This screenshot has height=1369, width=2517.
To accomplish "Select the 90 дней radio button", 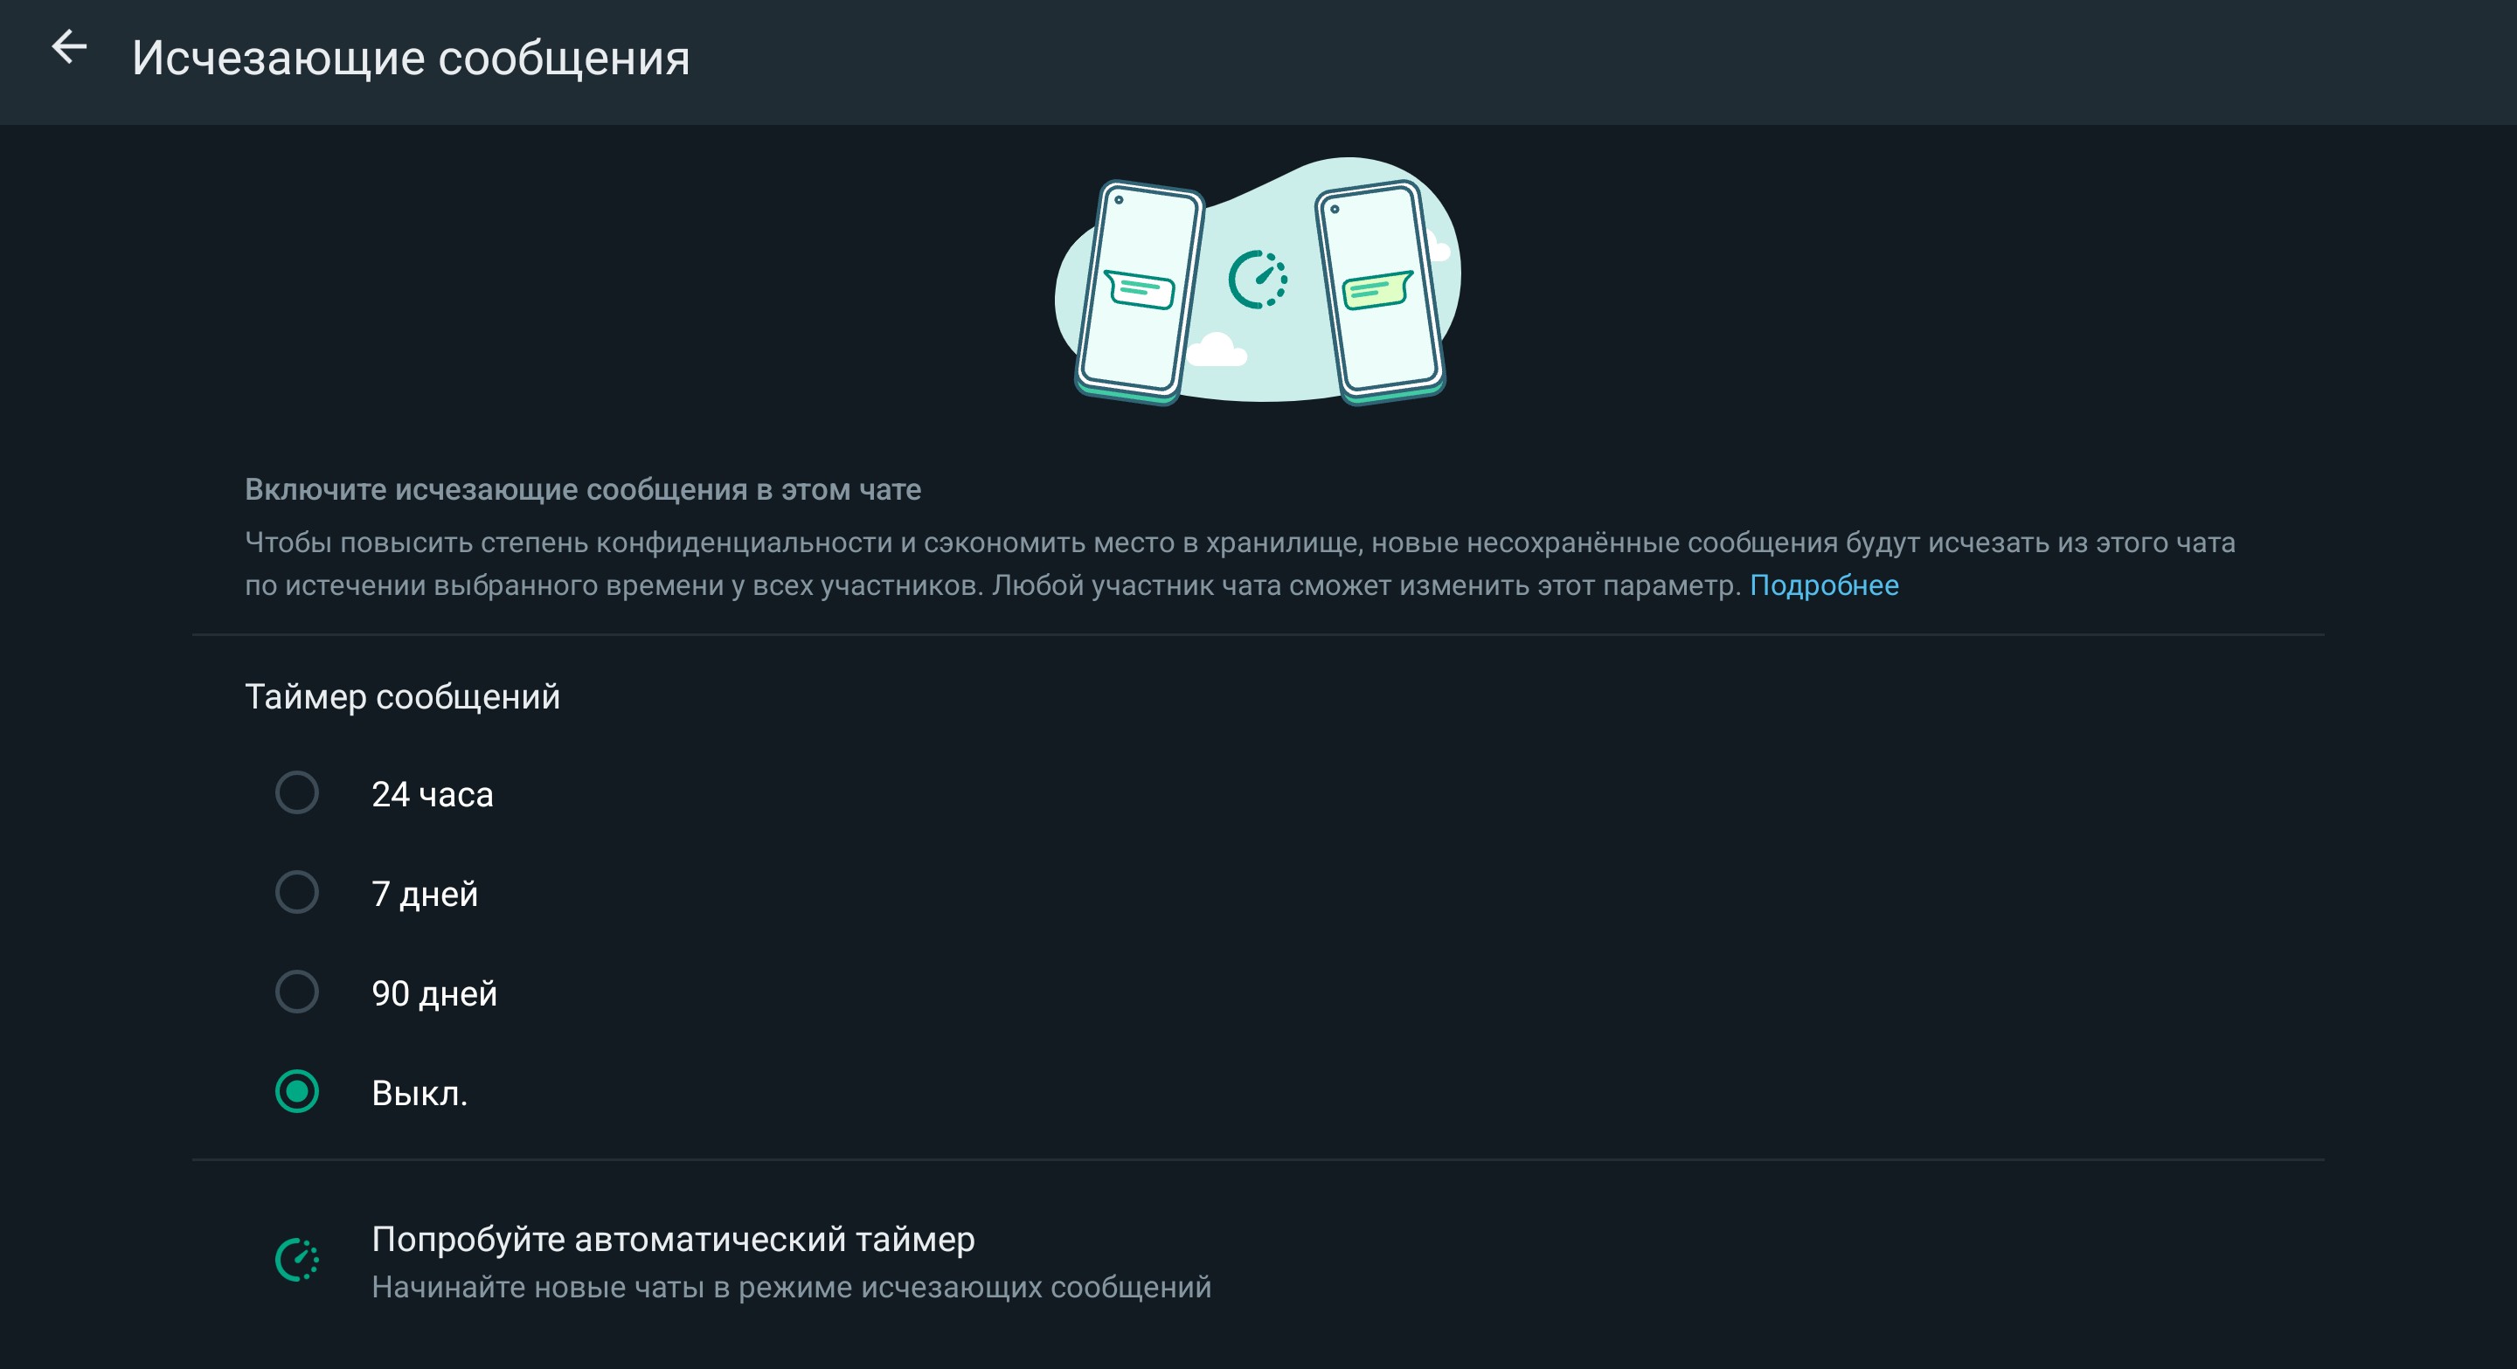I will click(x=297, y=992).
